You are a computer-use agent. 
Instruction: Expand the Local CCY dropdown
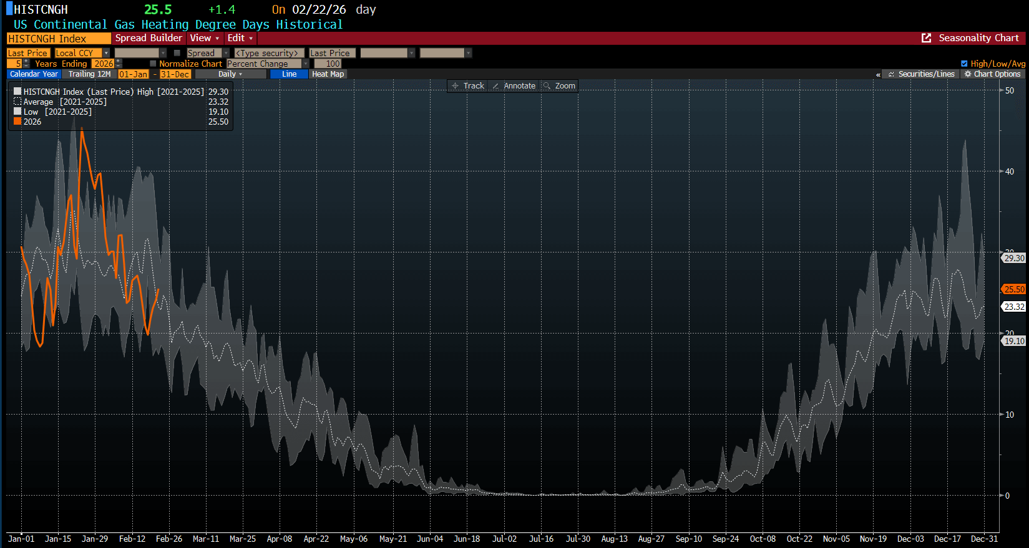(106, 53)
